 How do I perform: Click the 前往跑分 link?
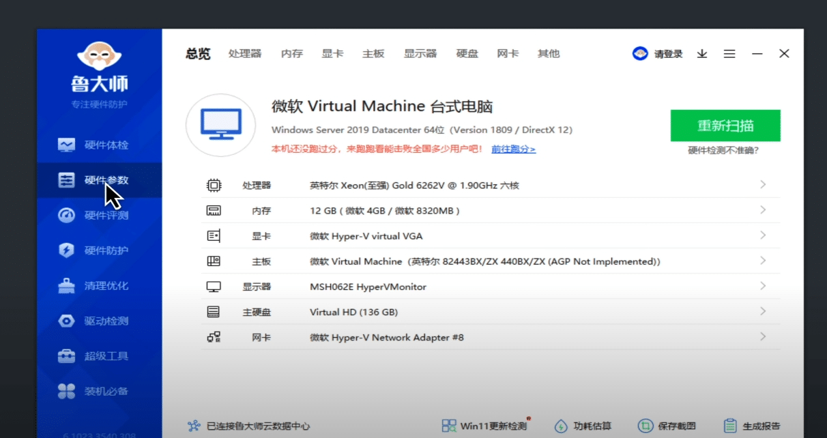(514, 149)
